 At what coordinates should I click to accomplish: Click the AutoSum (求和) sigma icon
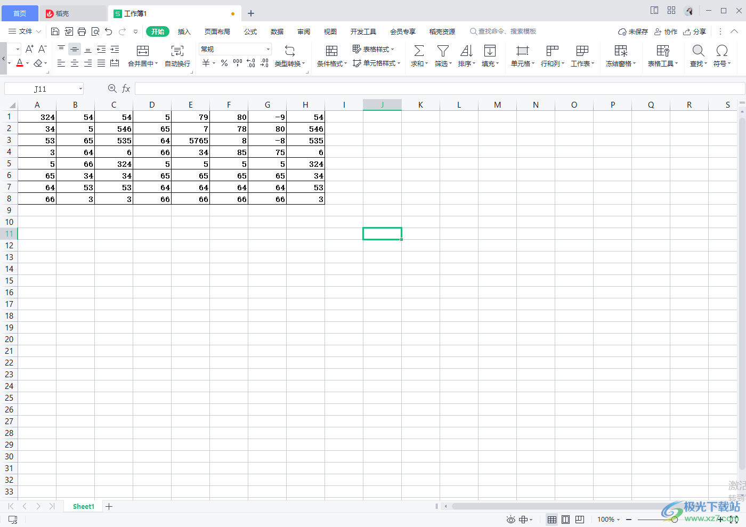(419, 51)
